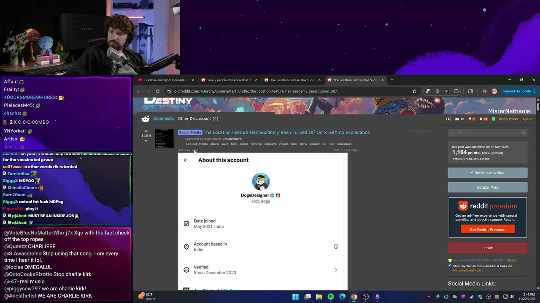Click the search magnifier in sidebar
The image size is (540, 303).
tap(524, 133)
